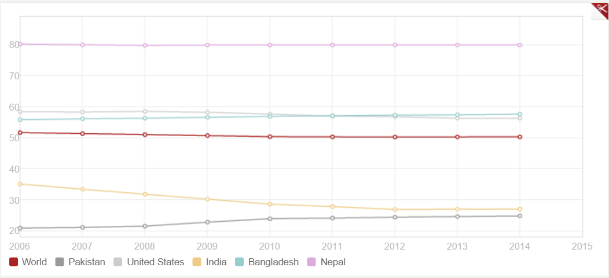The image size is (609, 278).
Task: Click Pakistan's 2014 data point
Action: click(520, 216)
